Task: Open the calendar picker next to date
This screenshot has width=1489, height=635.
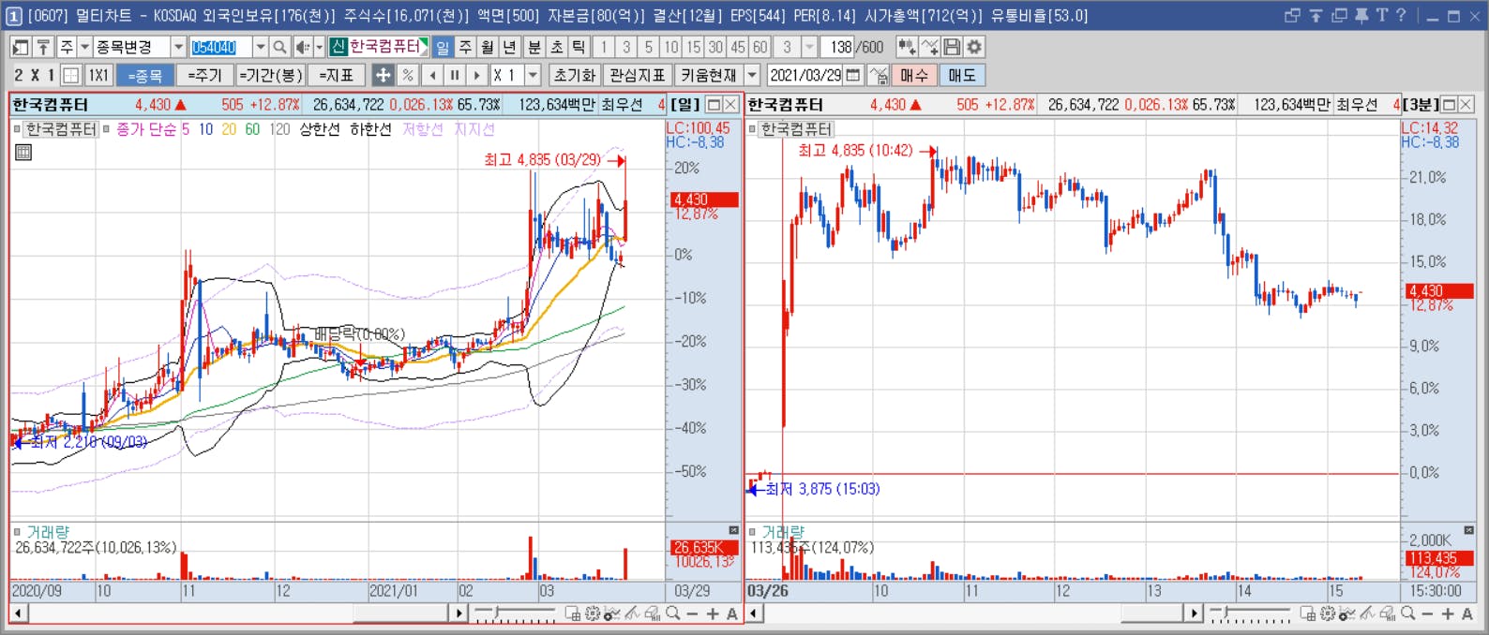Action: coord(852,75)
